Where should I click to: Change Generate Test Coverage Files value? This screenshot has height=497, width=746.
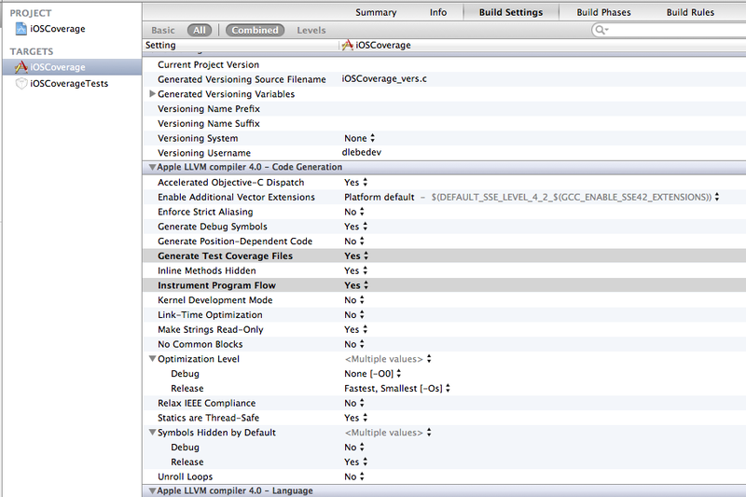click(x=356, y=255)
